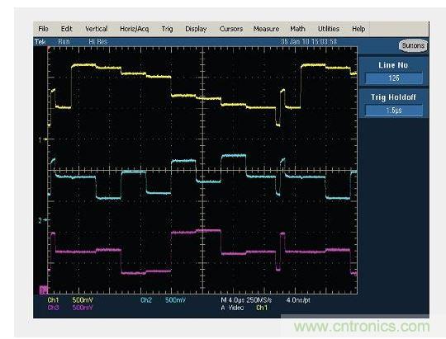Open the Display menu
Screen dimensions: 446x339
(196, 29)
